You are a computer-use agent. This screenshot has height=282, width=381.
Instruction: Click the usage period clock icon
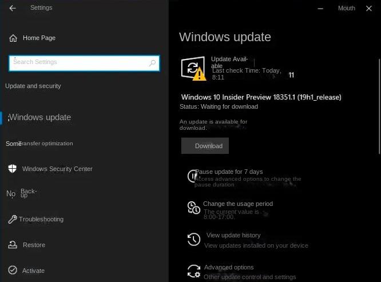click(194, 208)
